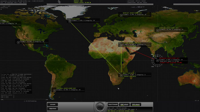The height and width of the screenshot is (112, 200).
Task: Select GlobalDevelopmentBank.com server node
Action: pos(18,42)
